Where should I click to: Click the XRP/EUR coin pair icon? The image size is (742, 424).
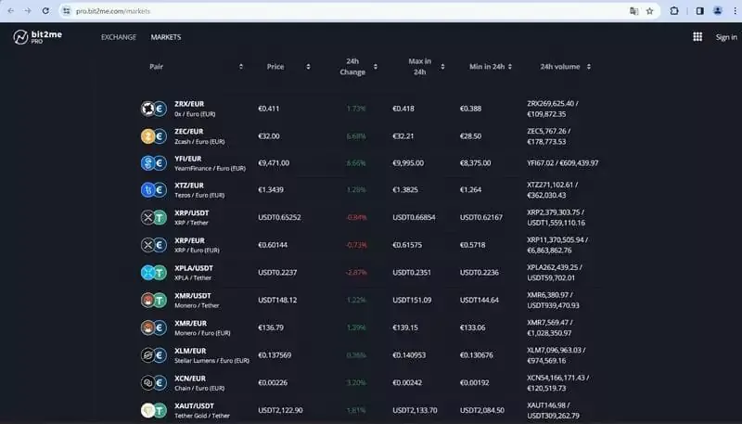(x=154, y=245)
